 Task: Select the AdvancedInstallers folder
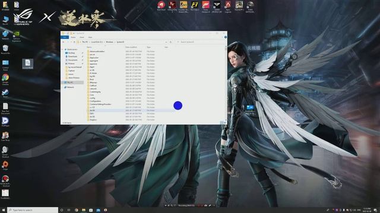click(97, 51)
